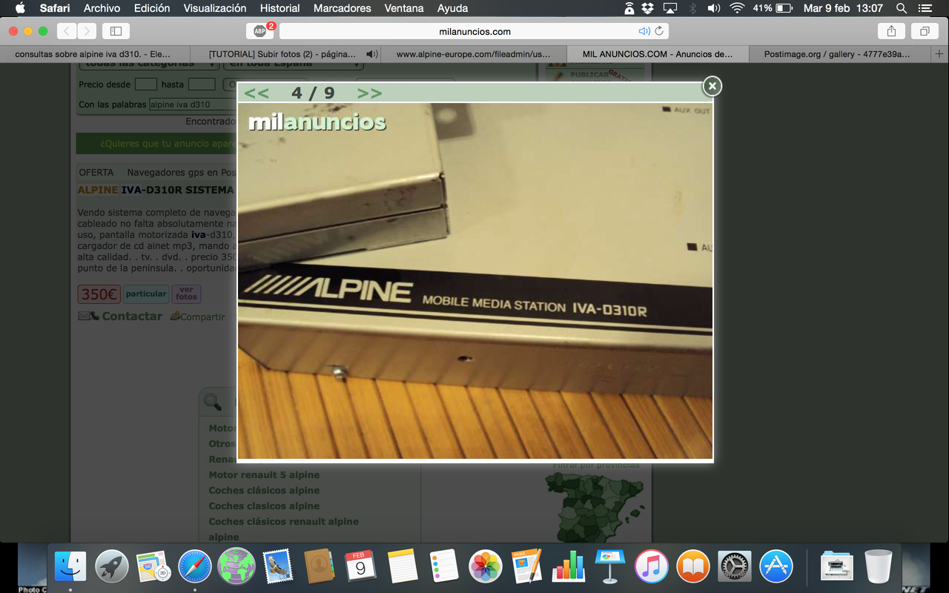This screenshot has height=593, width=949.
Task: Switch to 'consultas sobre alpine iva d310' tab
Action: pos(95,54)
